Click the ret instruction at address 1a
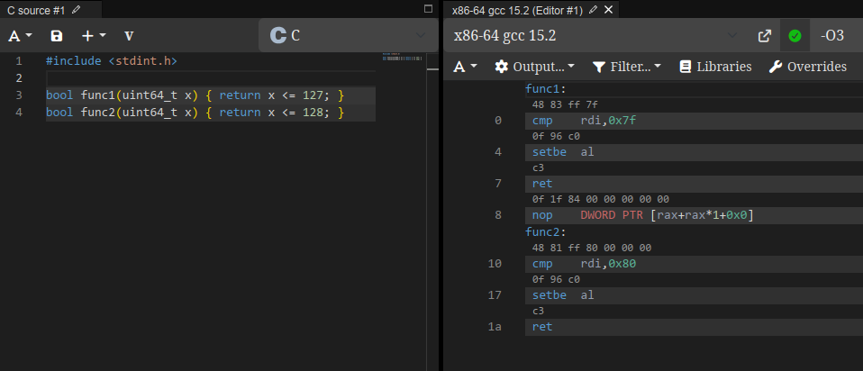Image resolution: width=863 pixels, height=371 pixels. pyautogui.click(x=542, y=327)
